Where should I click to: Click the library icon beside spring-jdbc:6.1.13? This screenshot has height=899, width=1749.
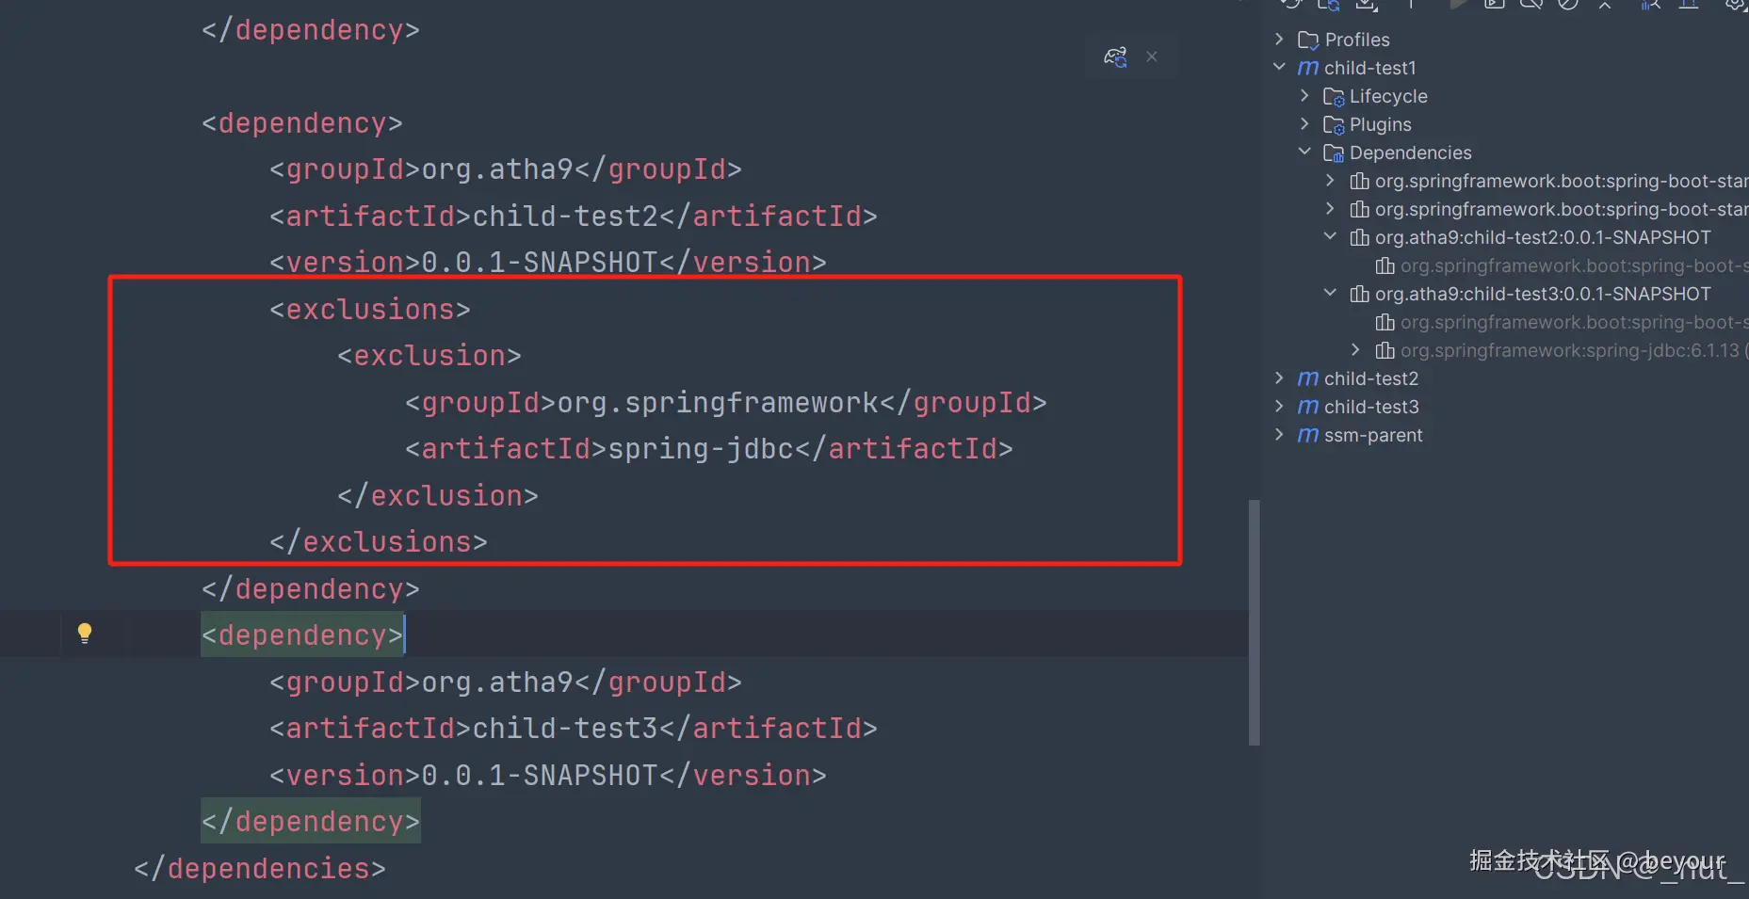(1385, 350)
